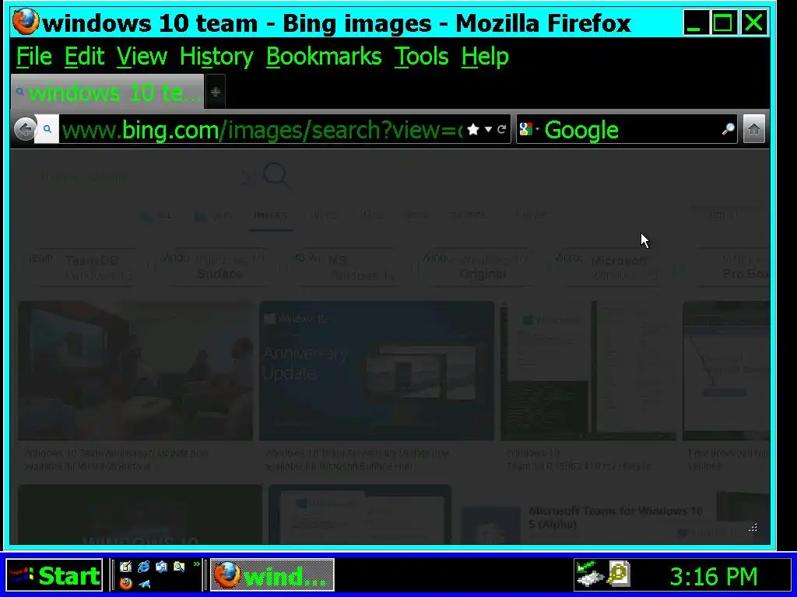
Task: Click the bing.com URL address field
Action: (x=262, y=130)
